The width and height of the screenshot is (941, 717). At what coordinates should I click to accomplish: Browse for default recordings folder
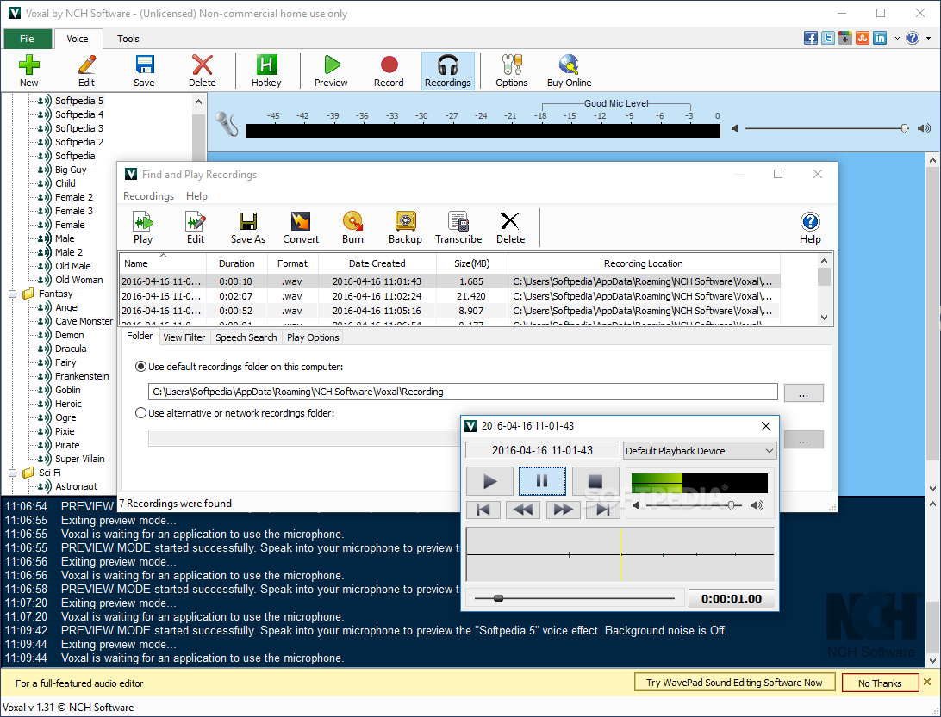point(804,393)
